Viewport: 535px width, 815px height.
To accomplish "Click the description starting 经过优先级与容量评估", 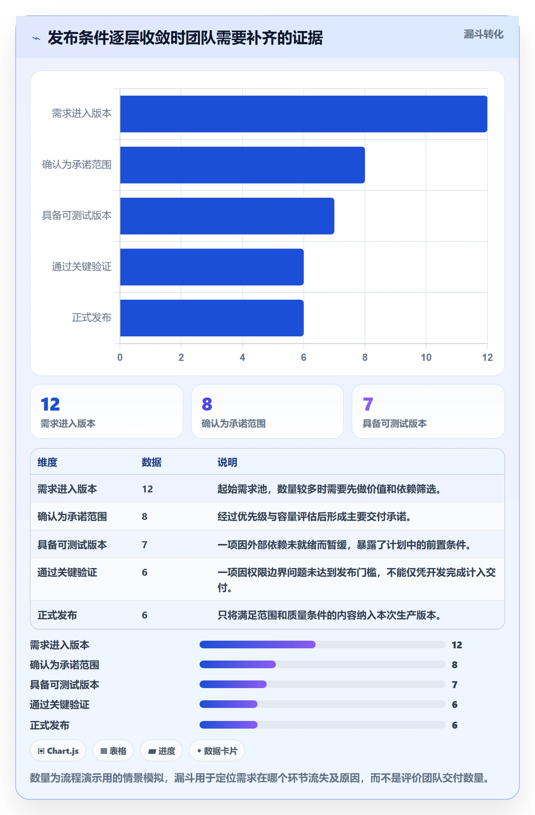I will [315, 516].
